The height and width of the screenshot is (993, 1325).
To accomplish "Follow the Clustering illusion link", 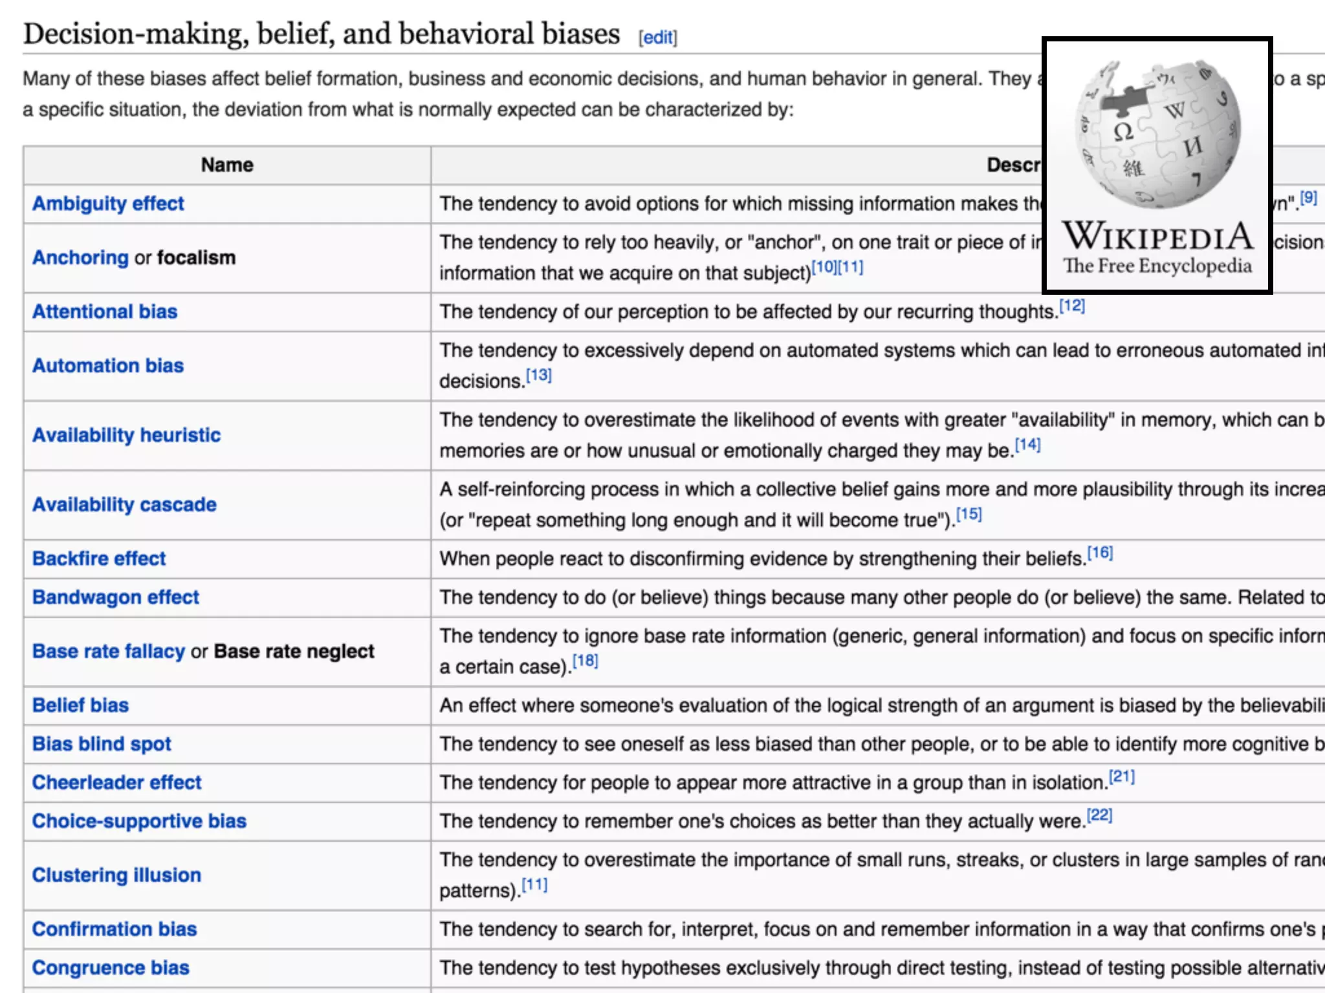I will point(116,875).
